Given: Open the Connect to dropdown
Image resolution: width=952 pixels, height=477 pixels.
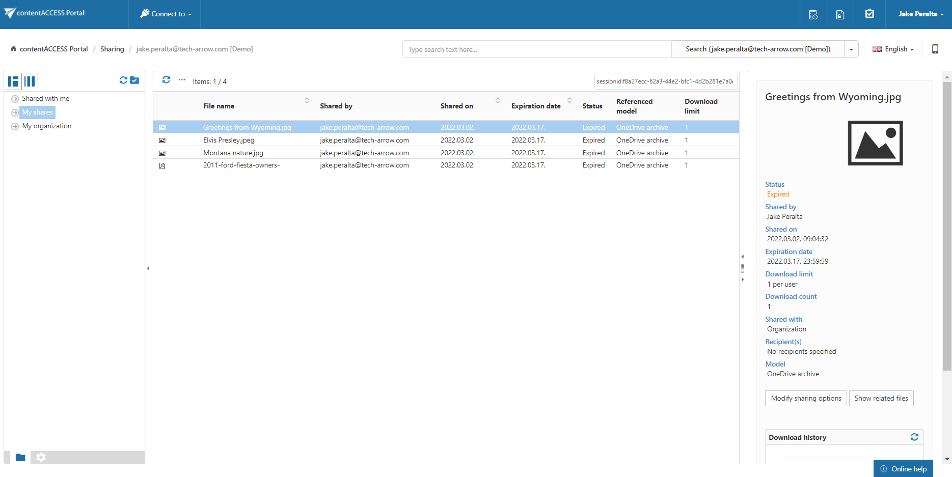Looking at the screenshot, I should point(166,14).
